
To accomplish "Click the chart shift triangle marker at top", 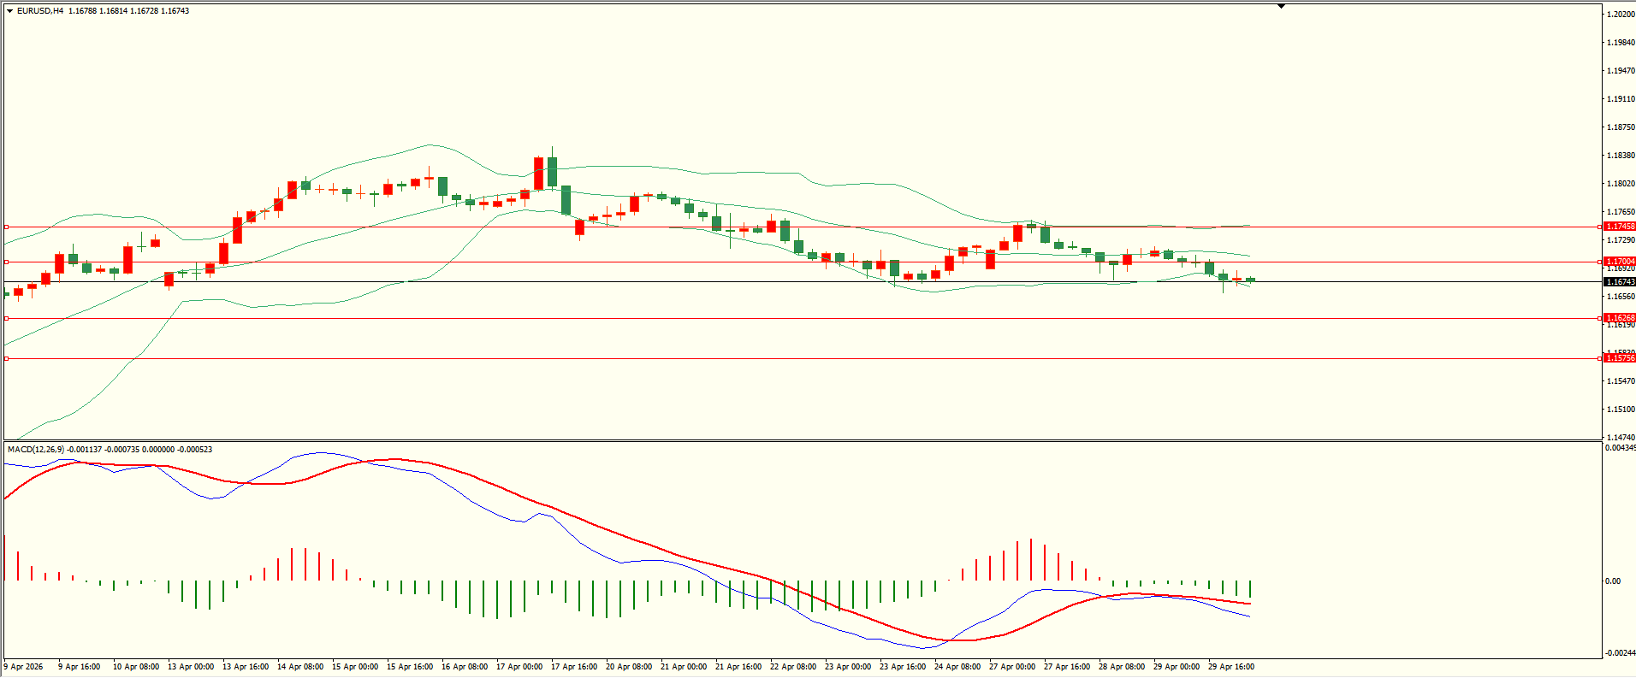I will point(1281,7).
